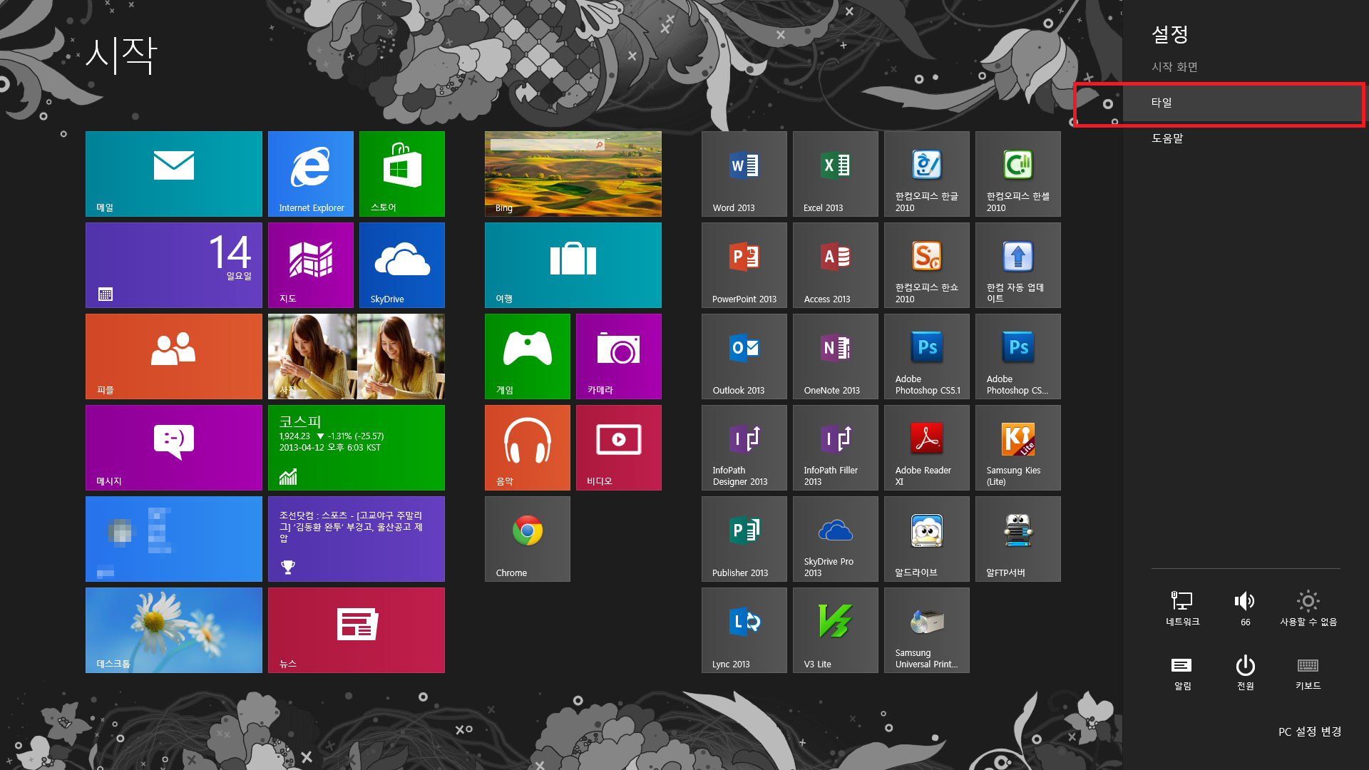Launch the Chrome tile
Screen dimensions: 1369x770
click(528, 539)
